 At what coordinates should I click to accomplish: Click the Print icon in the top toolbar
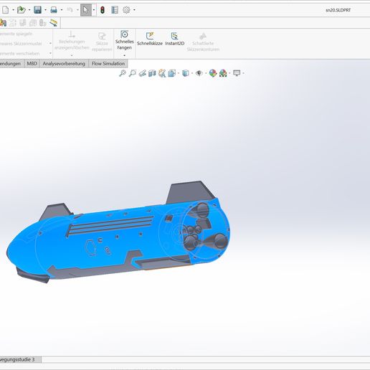tap(54, 10)
